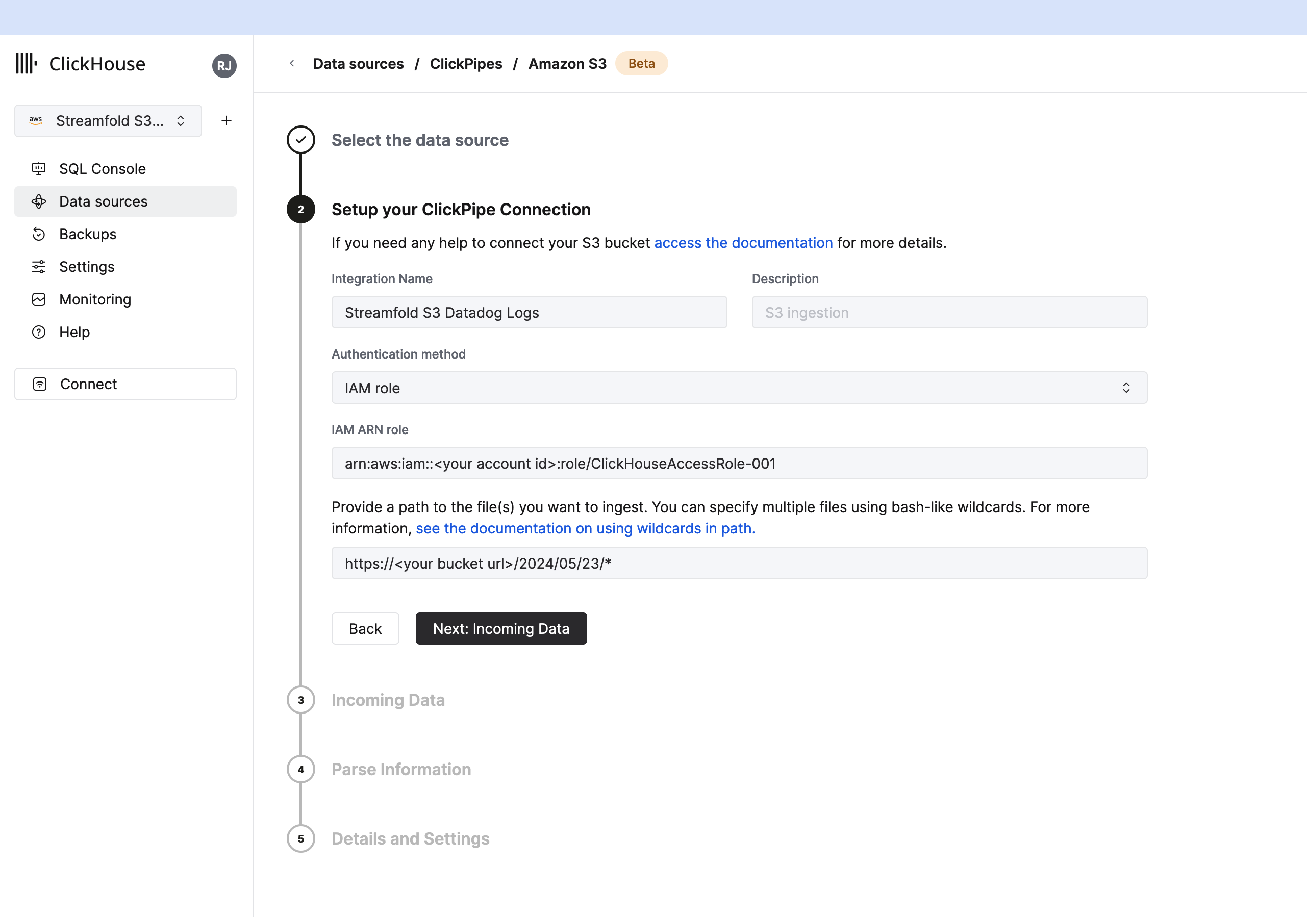The width and height of the screenshot is (1307, 917).
Task: Click the Authentication method dropdown chevron arrows
Action: (1126, 388)
